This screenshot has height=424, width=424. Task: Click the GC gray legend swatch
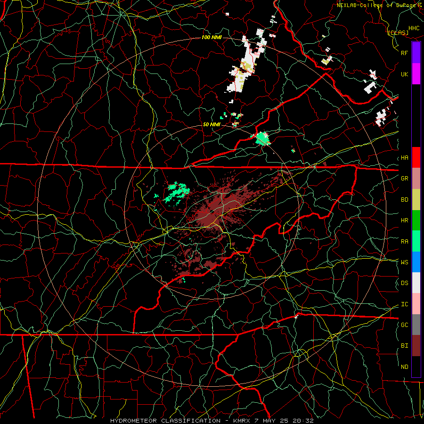point(416,325)
